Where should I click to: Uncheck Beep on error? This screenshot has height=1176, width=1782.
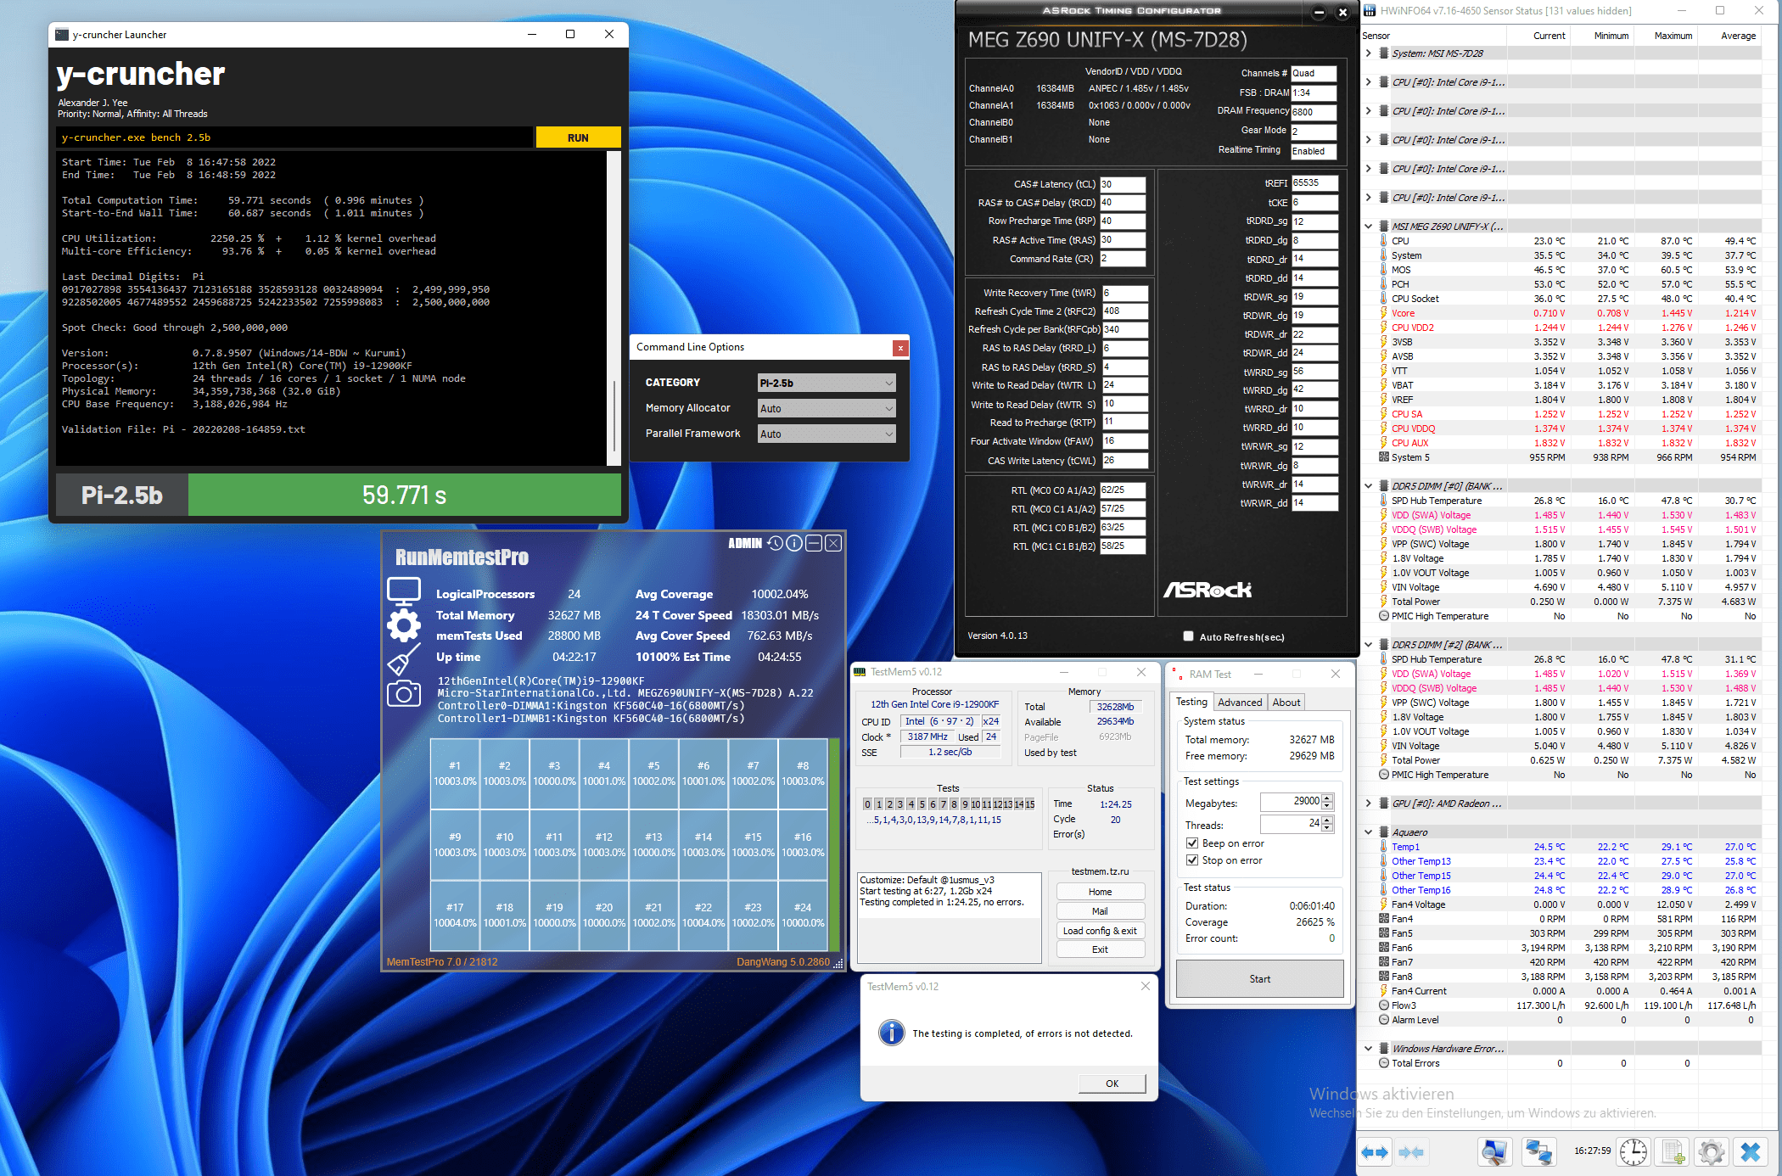[1192, 843]
